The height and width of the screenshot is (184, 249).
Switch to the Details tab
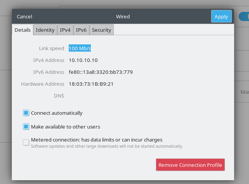pos(23,30)
